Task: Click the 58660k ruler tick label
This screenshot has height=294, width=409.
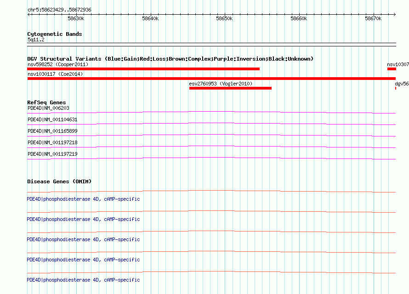Action: [299, 18]
